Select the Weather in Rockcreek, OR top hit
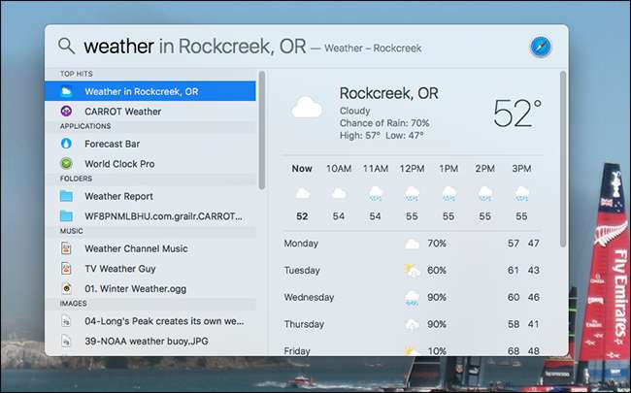 click(x=150, y=91)
